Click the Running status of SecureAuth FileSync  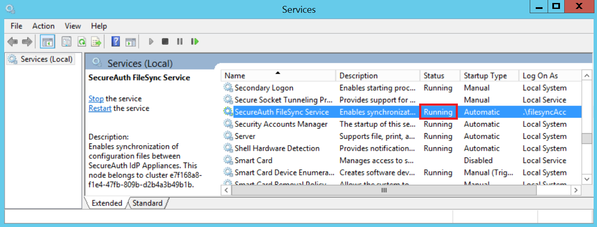[x=438, y=112]
